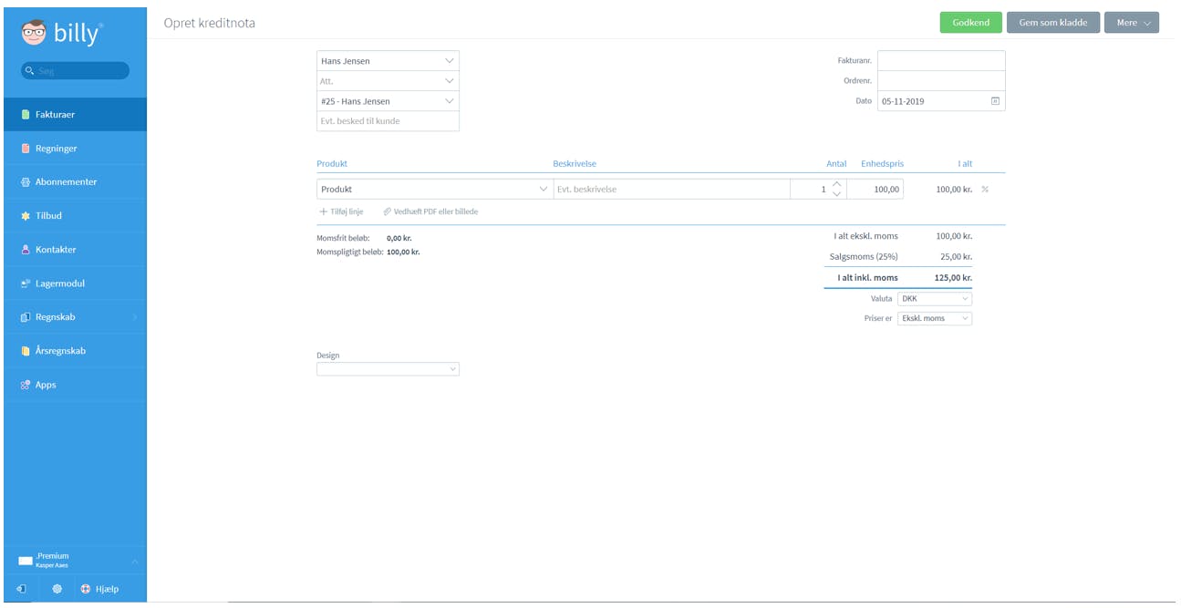The image size is (1181, 608).
Task: Decrease Antal with the down arrow
Action: pyautogui.click(x=837, y=194)
